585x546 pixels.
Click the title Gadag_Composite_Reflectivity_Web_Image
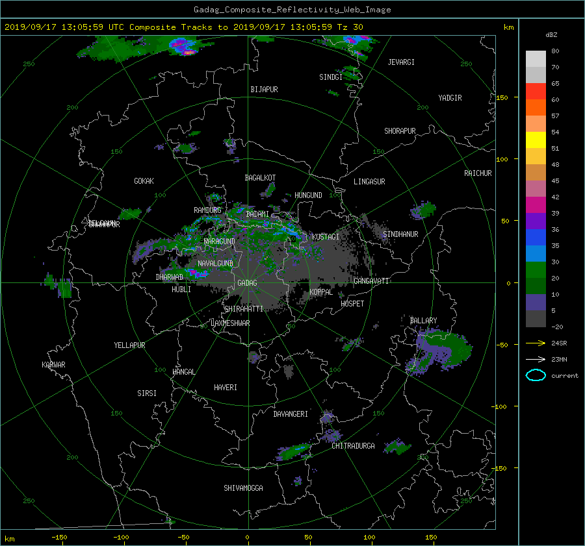tap(292, 10)
